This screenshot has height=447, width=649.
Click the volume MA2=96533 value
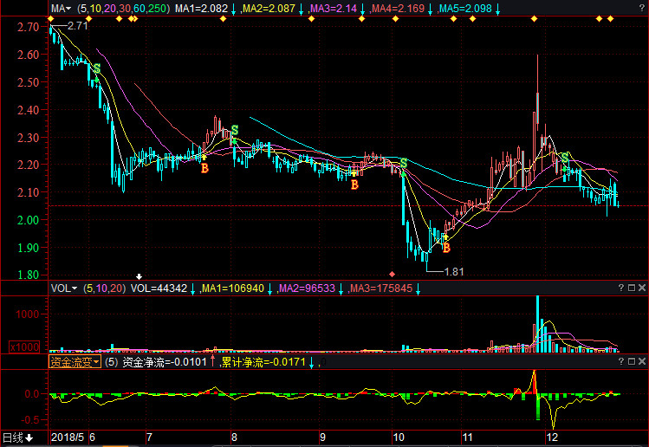tap(307, 288)
